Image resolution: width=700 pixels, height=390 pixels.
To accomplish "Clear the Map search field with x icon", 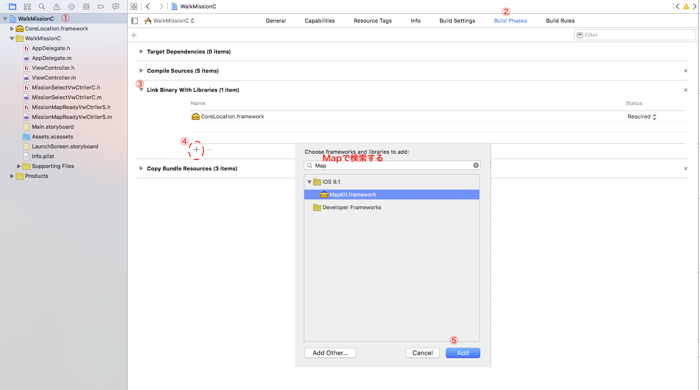I will [x=476, y=166].
